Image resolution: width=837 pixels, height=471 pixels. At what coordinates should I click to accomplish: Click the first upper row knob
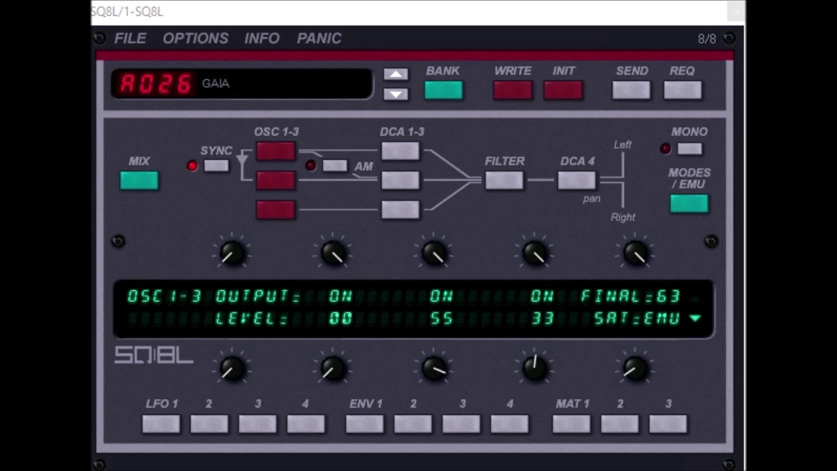tap(231, 254)
